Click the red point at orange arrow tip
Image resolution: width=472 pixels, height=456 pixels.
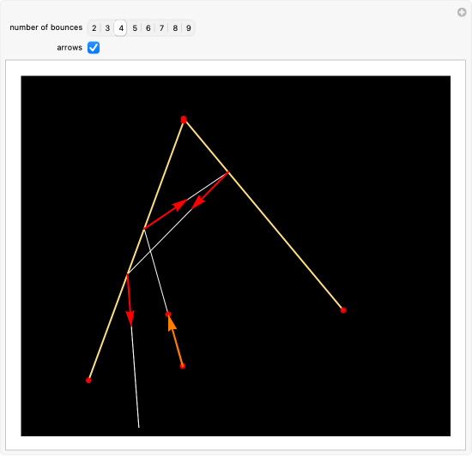pos(168,315)
